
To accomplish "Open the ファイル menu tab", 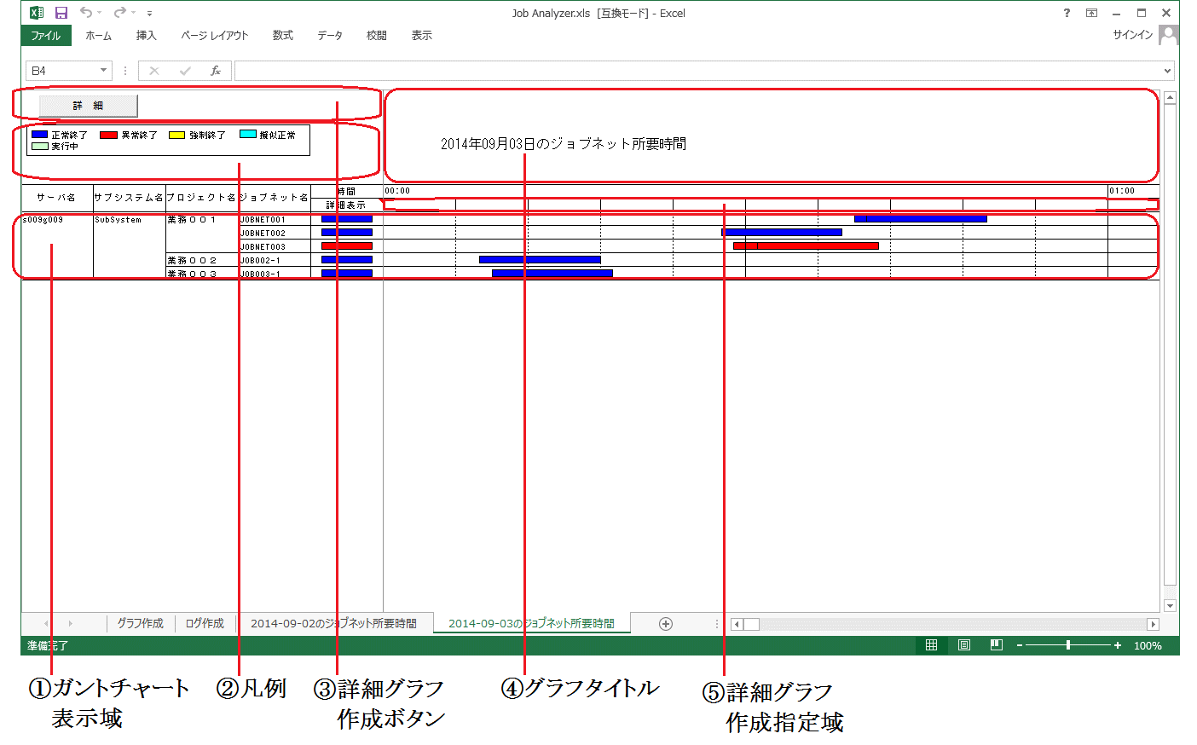I will pos(46,36).
